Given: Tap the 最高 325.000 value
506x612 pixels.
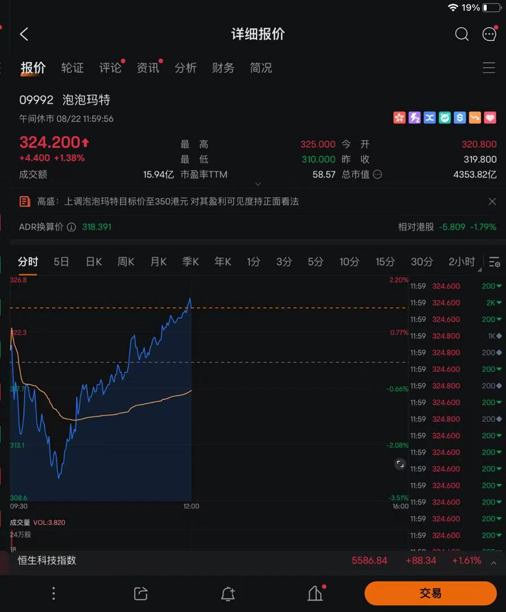Looking at the screenshot, I should point(317,144).
